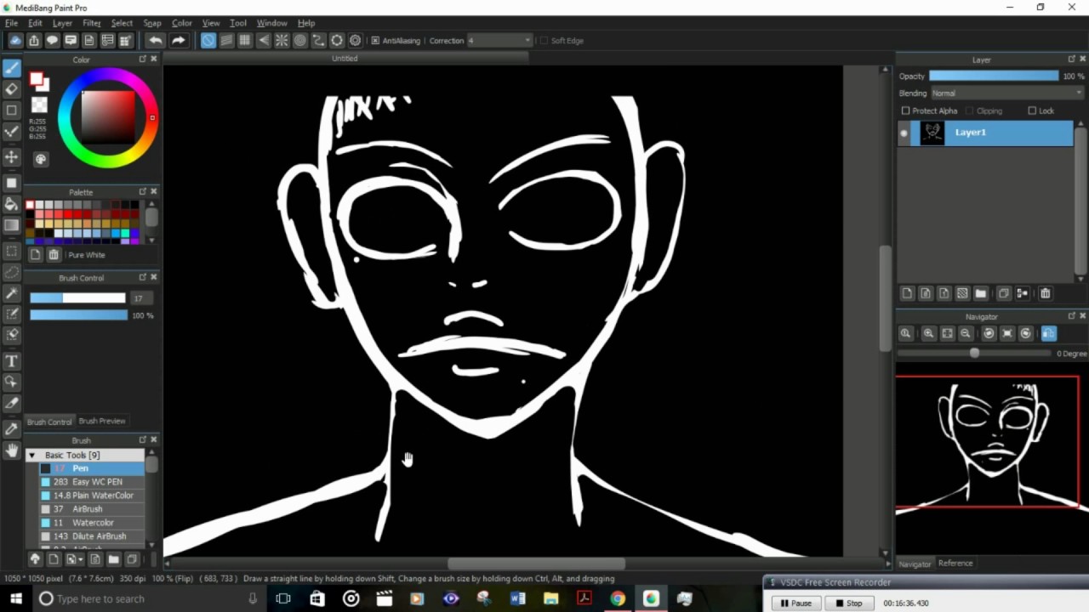This screenshot has width=1089, height=612.
Task: Select the Bucket fill tool
Action: [x=11, y=204]
